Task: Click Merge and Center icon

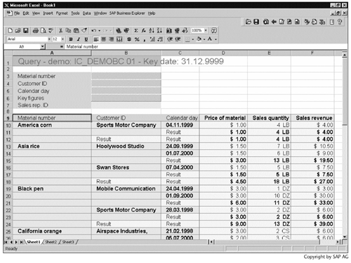Action: click(x=119, y=39)
